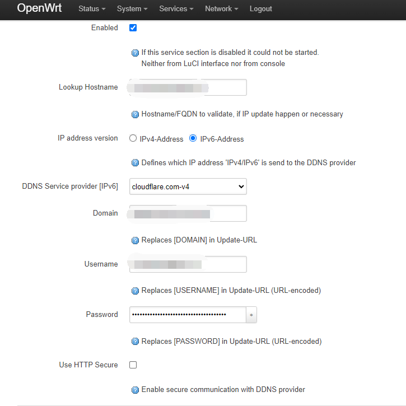Open the DDNS Service provider dropdown
406x406 pixels.
tap(188, 186)
